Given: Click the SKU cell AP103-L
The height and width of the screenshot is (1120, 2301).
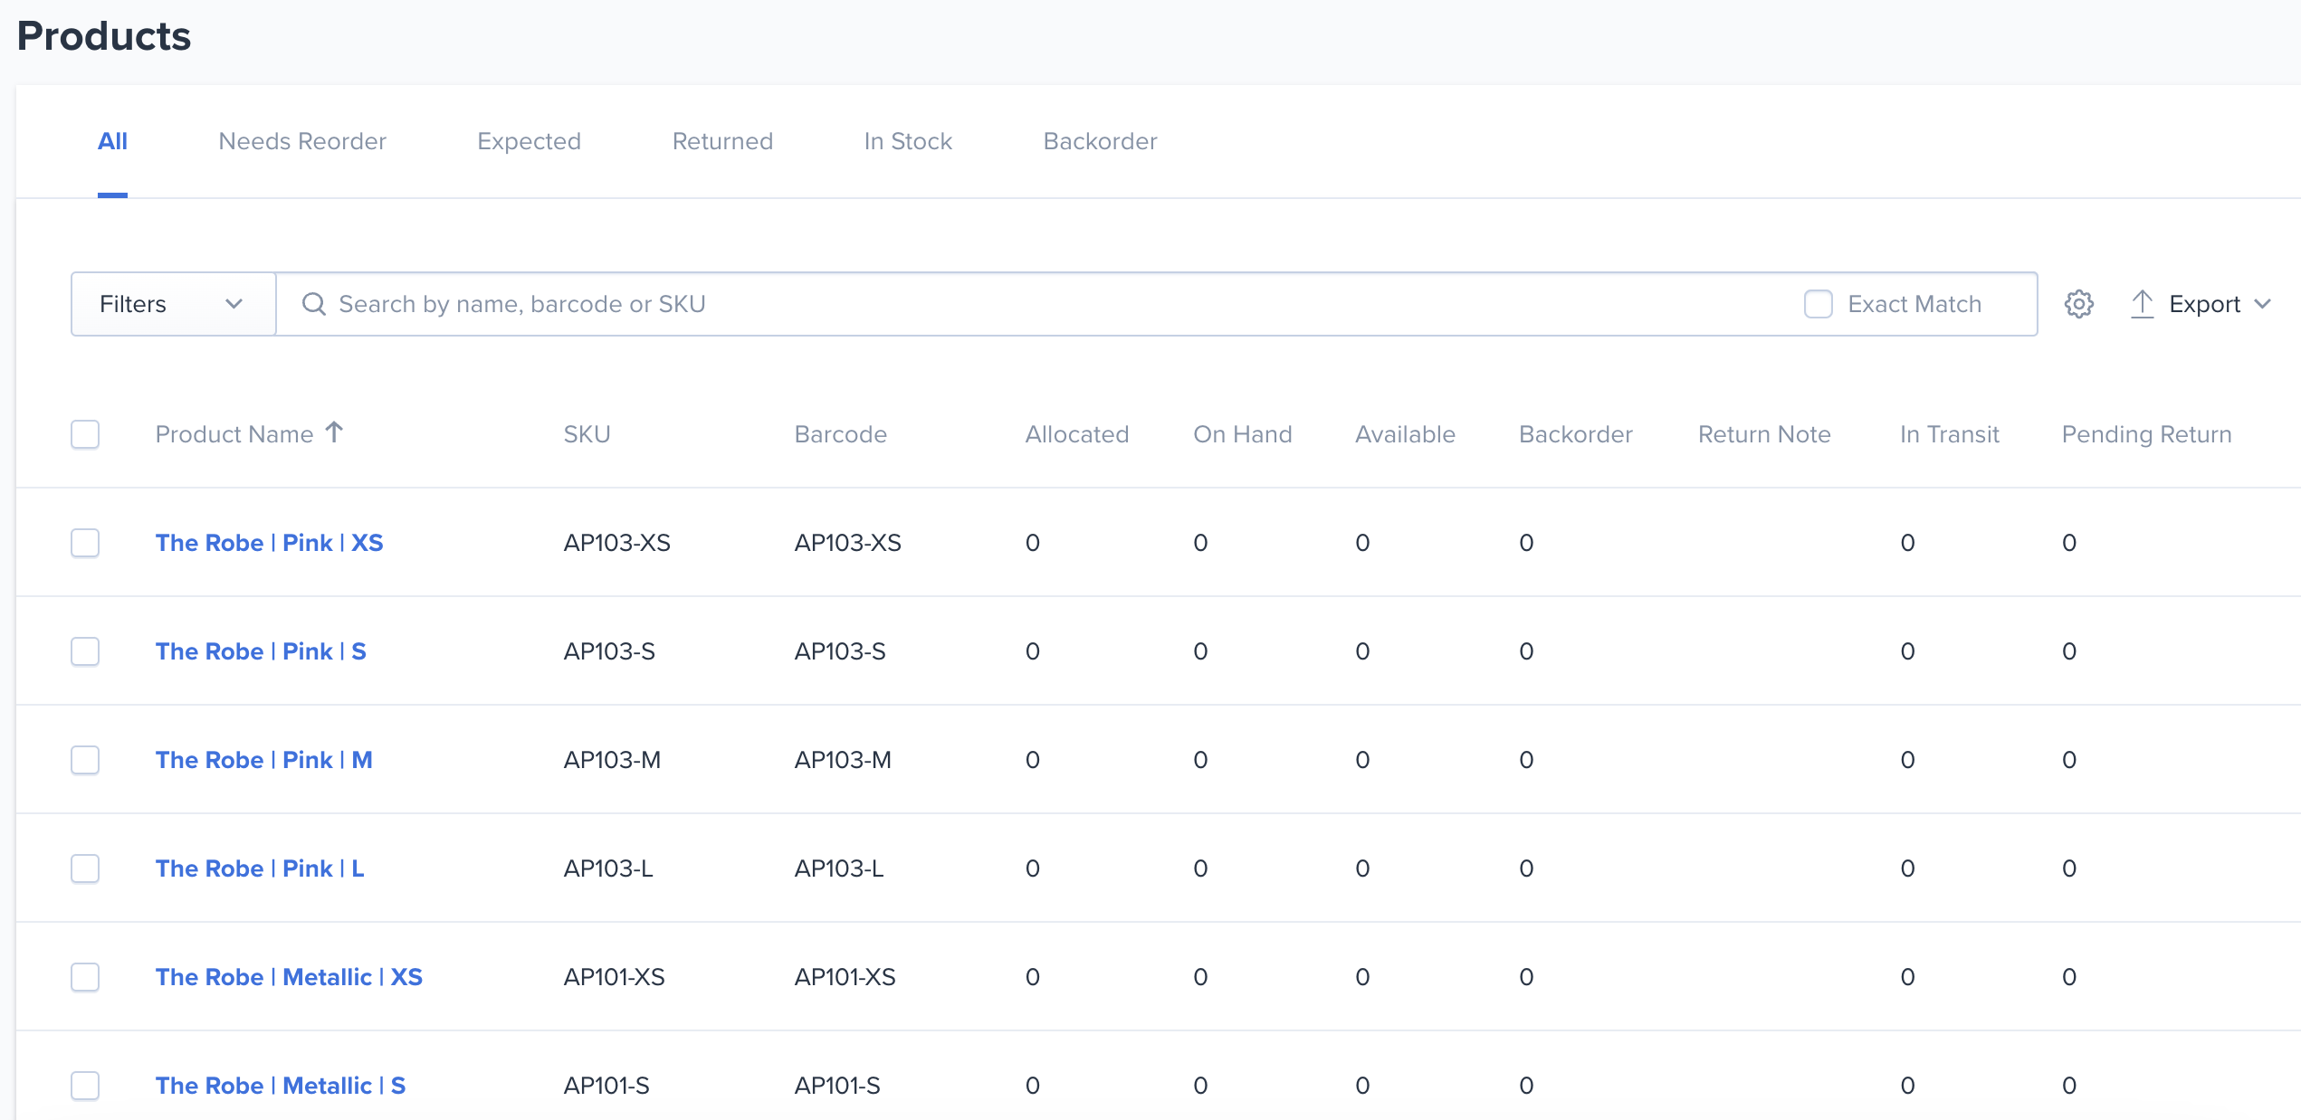Looking at the screenshot, I should (x=607, y=868).
